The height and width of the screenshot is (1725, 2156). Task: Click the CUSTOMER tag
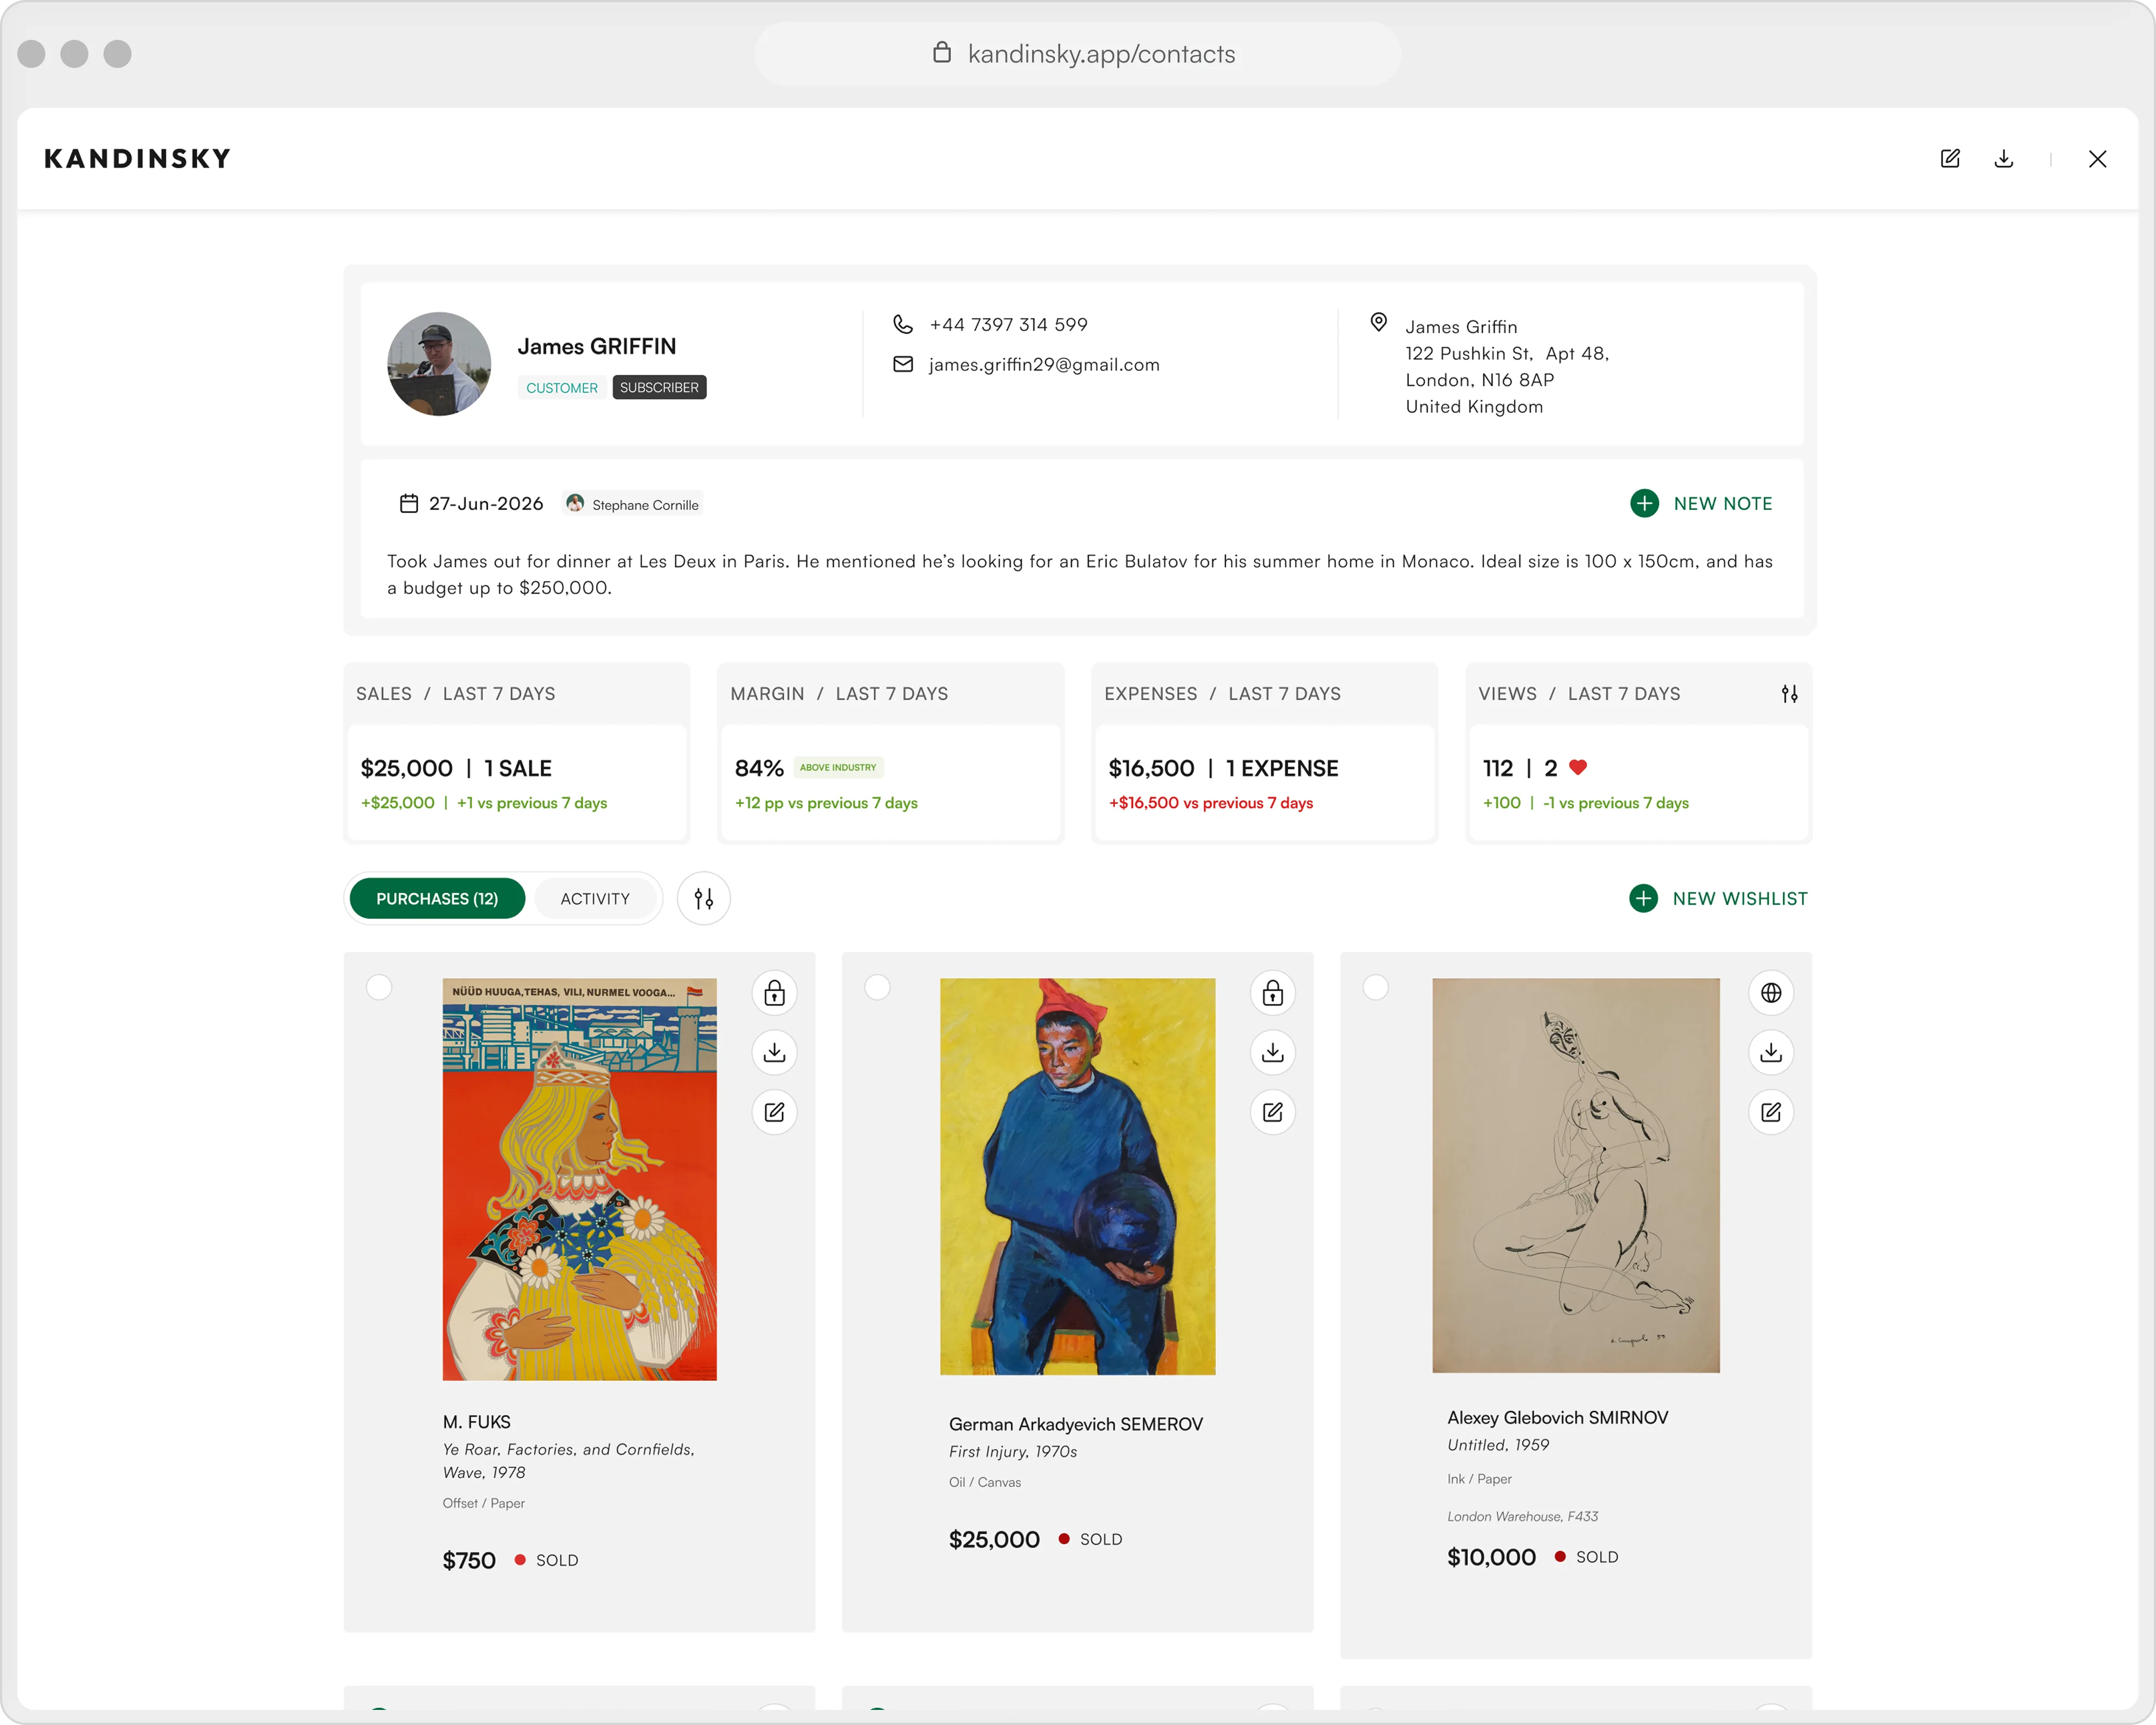(561, 387)
